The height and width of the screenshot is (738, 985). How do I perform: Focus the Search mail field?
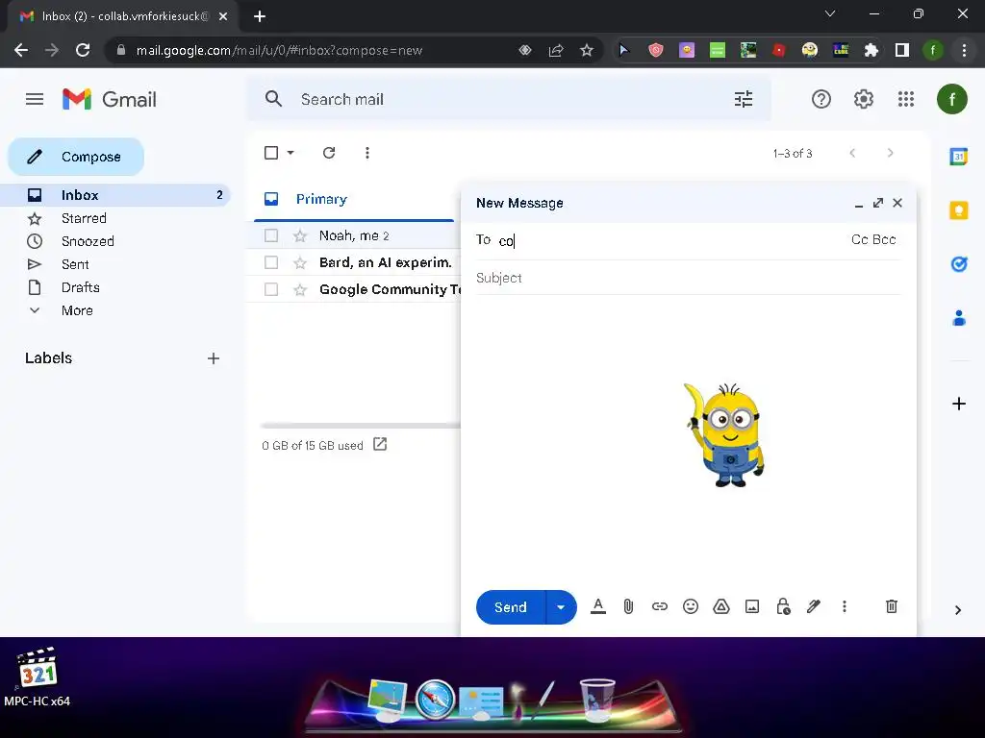coord(509,99)
